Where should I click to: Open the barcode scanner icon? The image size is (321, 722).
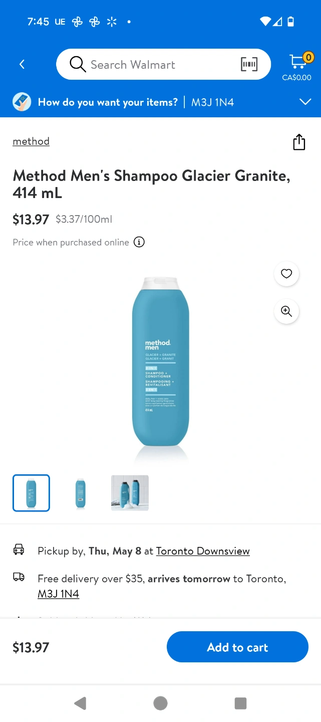[249, 64]
